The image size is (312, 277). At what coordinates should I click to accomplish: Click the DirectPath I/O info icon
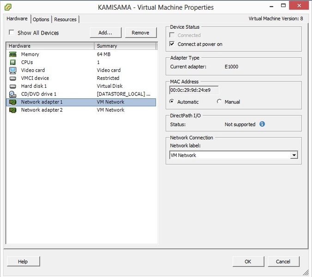[262, 124]
